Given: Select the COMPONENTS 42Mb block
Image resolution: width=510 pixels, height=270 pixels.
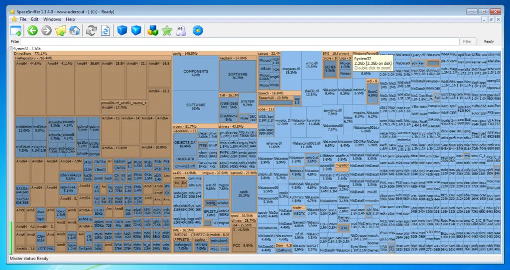Looking at the screenshot, I should coord(196,73).
